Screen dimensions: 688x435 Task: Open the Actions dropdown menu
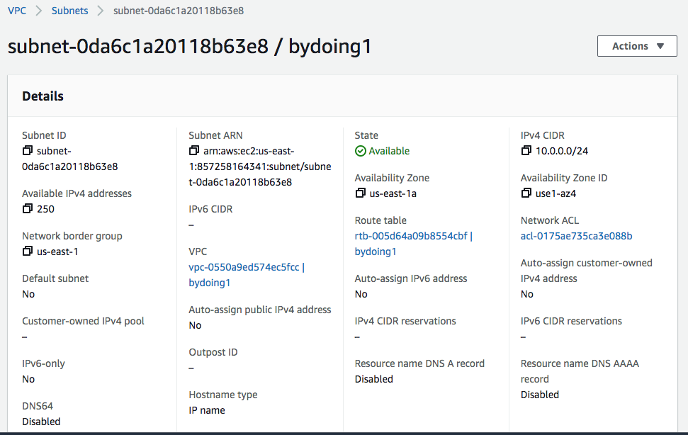point(637,46)
